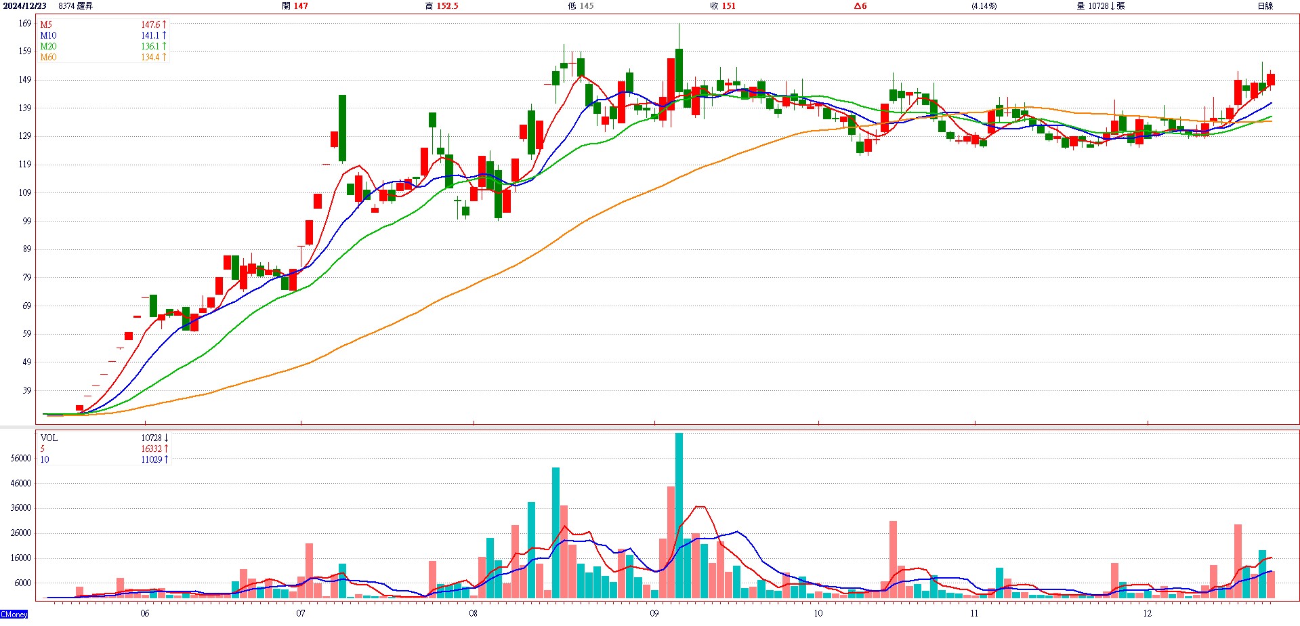Click the 09 month label on time axis
Viewport: 1300px width, 626px height.
654,613
